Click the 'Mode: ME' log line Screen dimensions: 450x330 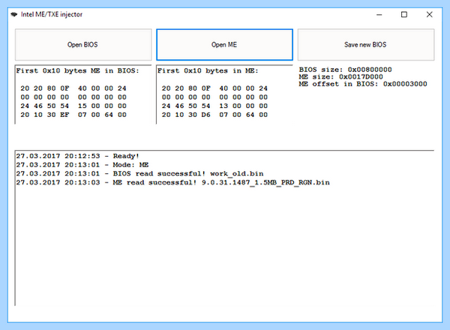pos(82,165)
